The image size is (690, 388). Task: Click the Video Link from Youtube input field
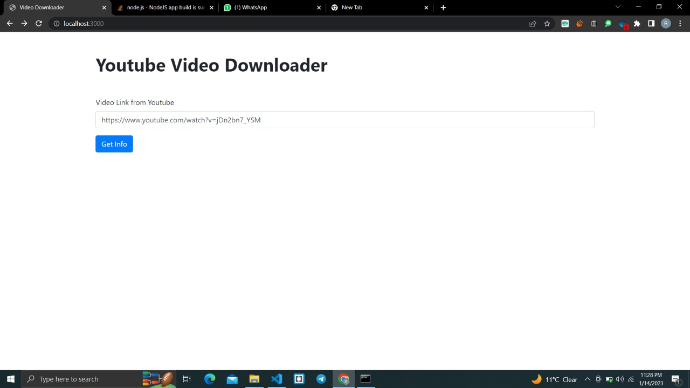pos(344,120)
